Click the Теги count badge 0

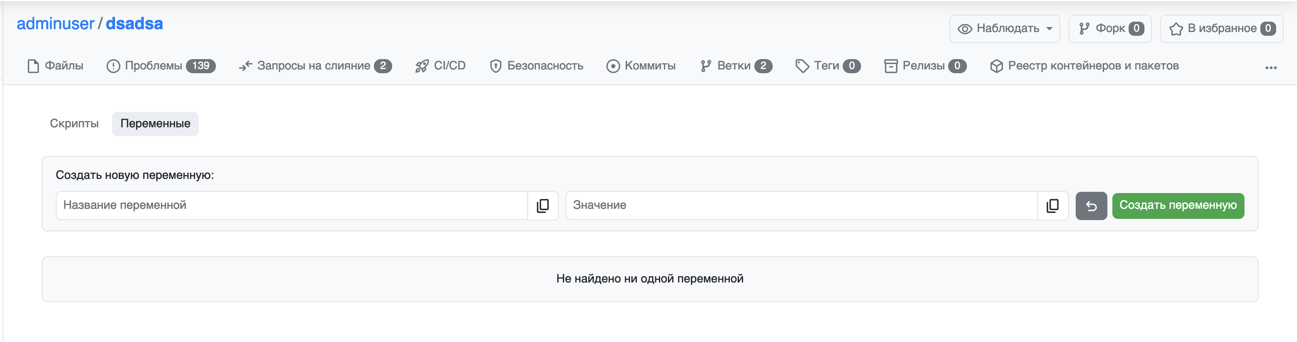pyautogui.click(x=851, y=66)
